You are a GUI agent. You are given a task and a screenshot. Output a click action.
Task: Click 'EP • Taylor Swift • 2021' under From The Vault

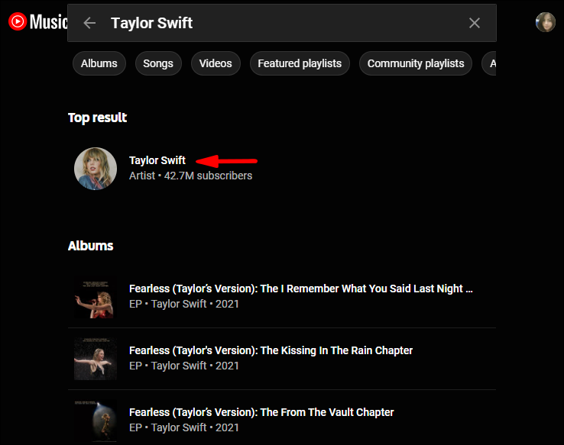point(184,427)
